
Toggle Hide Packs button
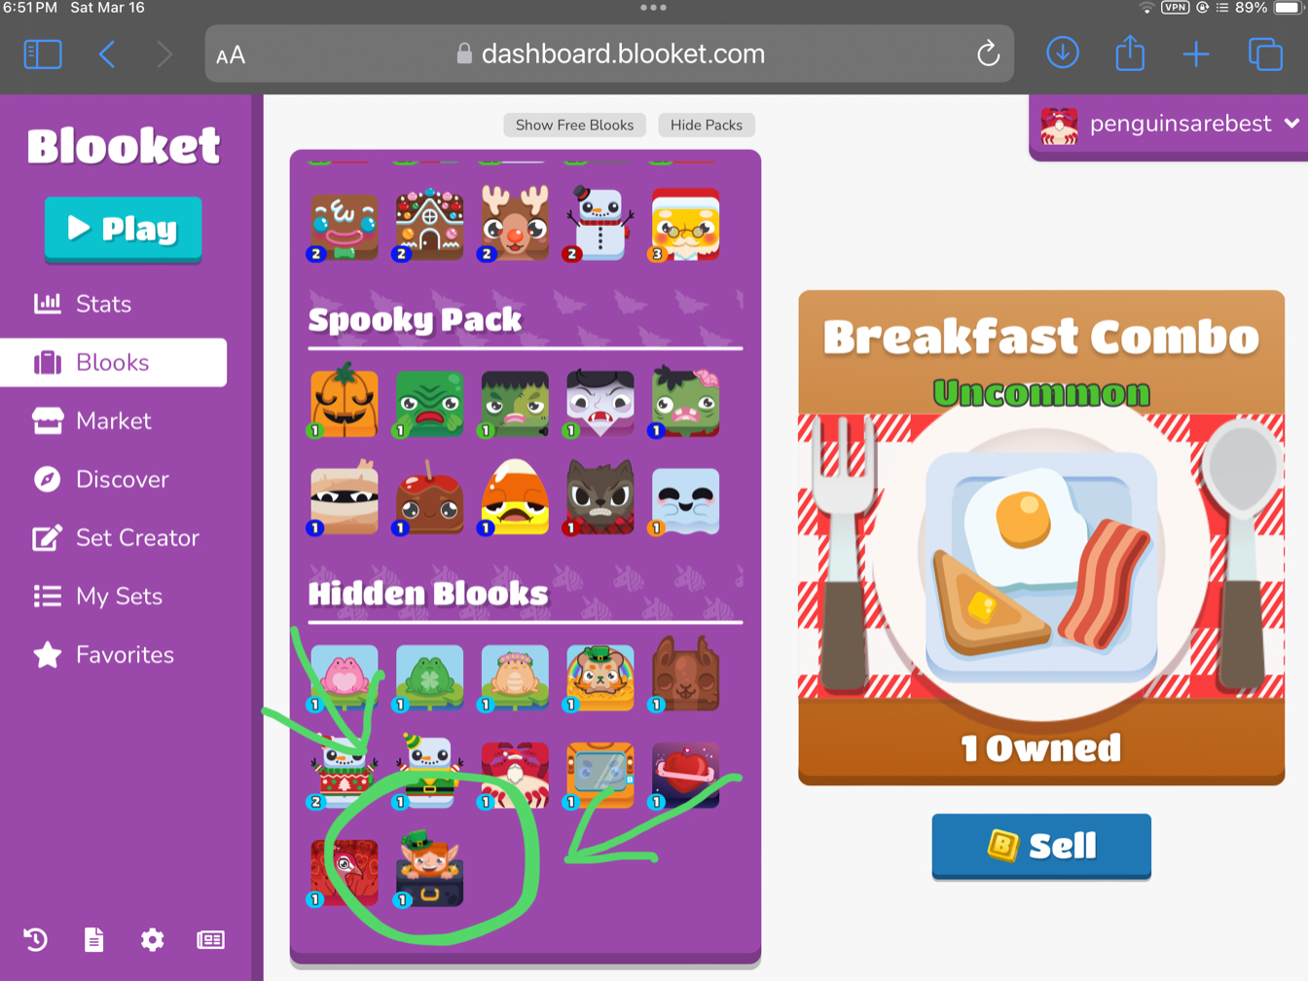pos(707,125)
